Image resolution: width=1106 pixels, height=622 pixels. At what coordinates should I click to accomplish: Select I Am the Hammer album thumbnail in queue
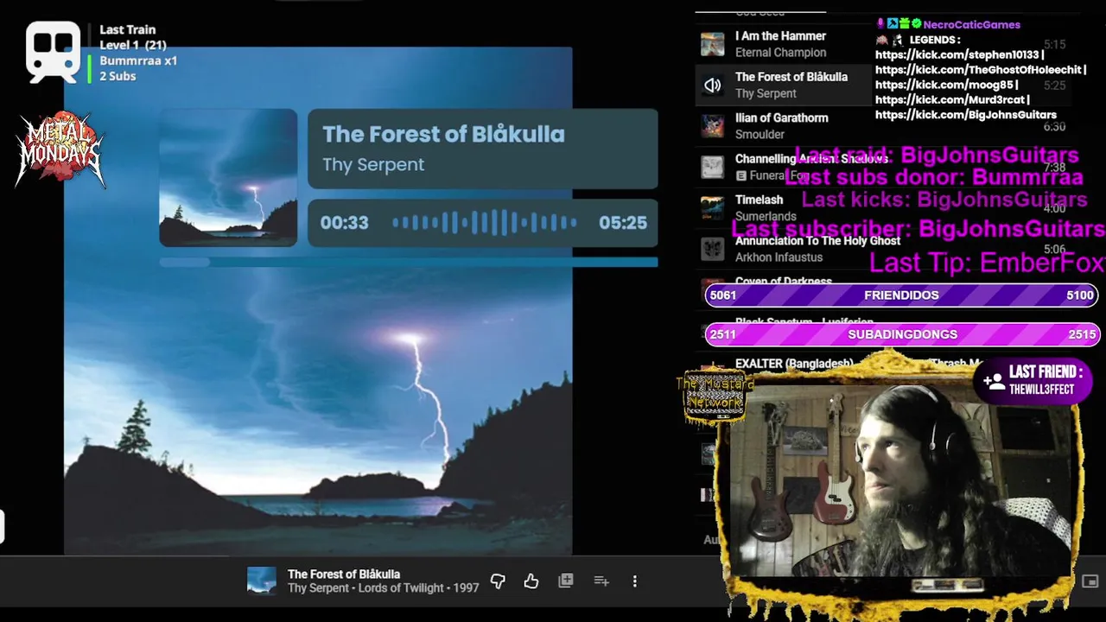713,44
